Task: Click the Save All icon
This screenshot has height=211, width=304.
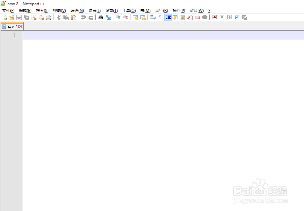Action: coord(26,17)
